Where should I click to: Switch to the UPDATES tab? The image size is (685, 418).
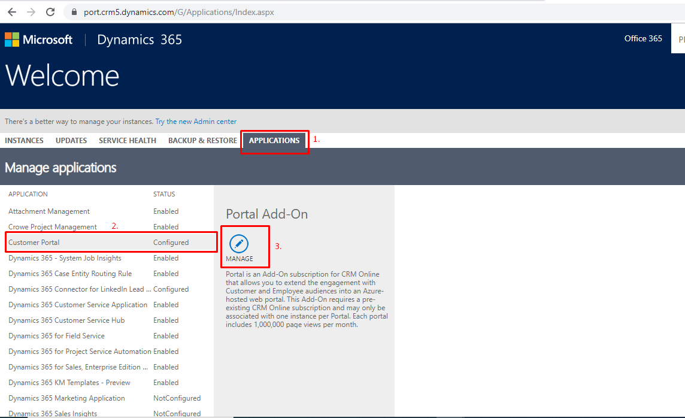click(71, 140)
